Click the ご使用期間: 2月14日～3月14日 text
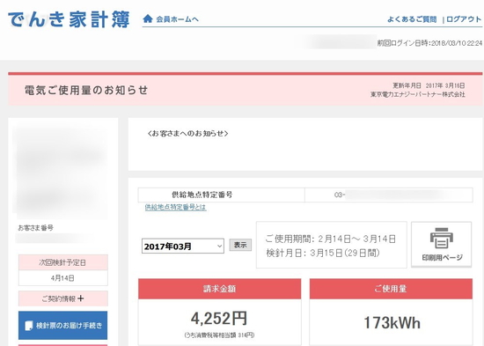The width and height of the screenshot is (484, 346). click(x=330, y=239)
